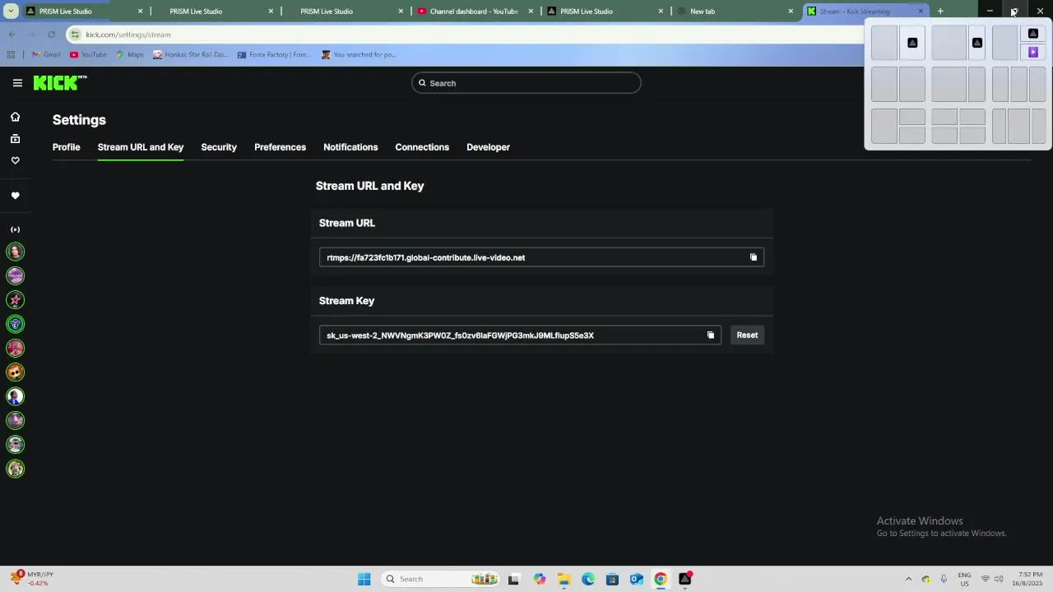Screen dimensions: 1053x592
Task: Open the Gmail bookmark
Action: coord(46,55)
